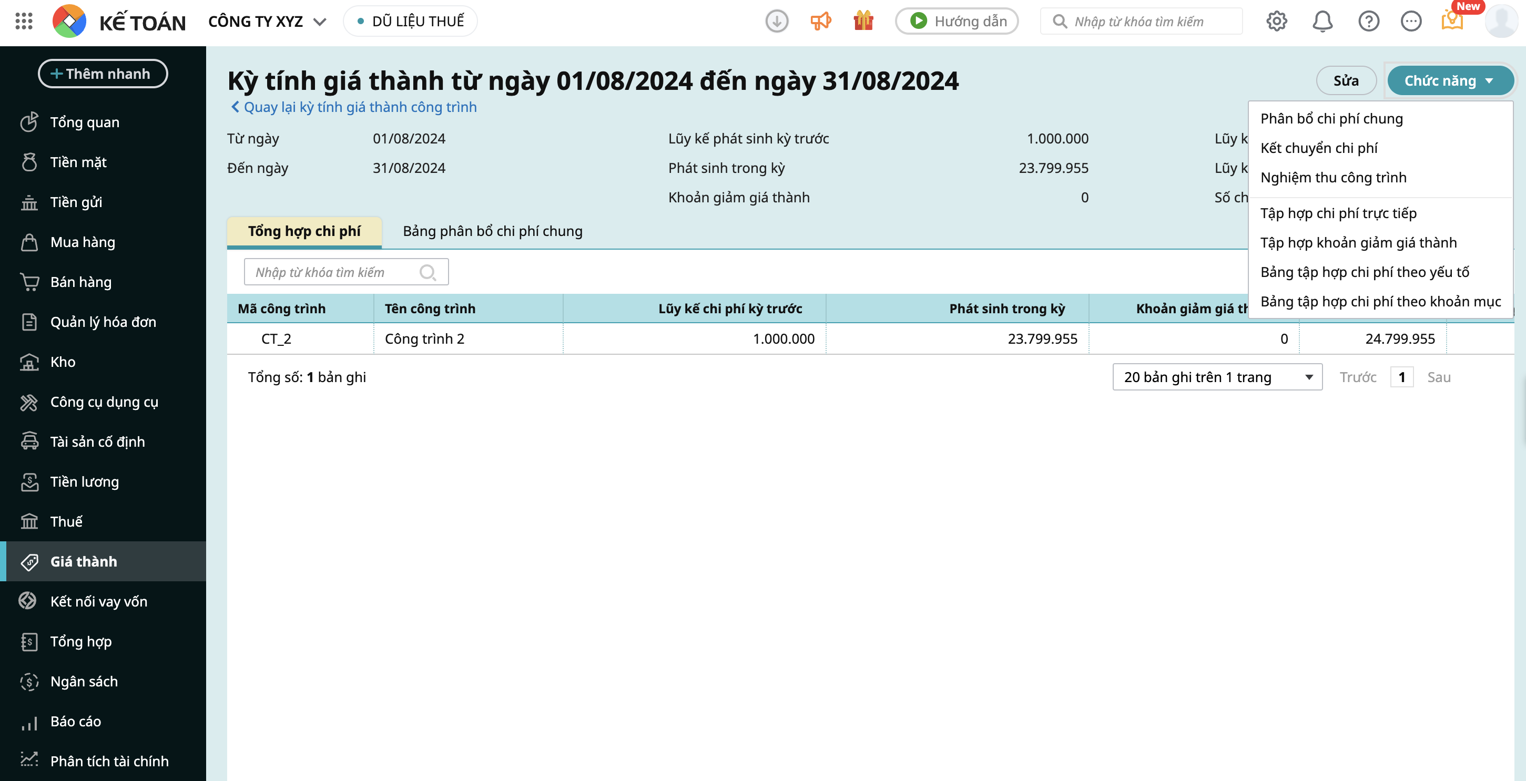The width and height of the screenshot is (1526, 781).
Task: Choose Bảng tập hợp chi phí theo khoản mục
Action: point(1380,302)
